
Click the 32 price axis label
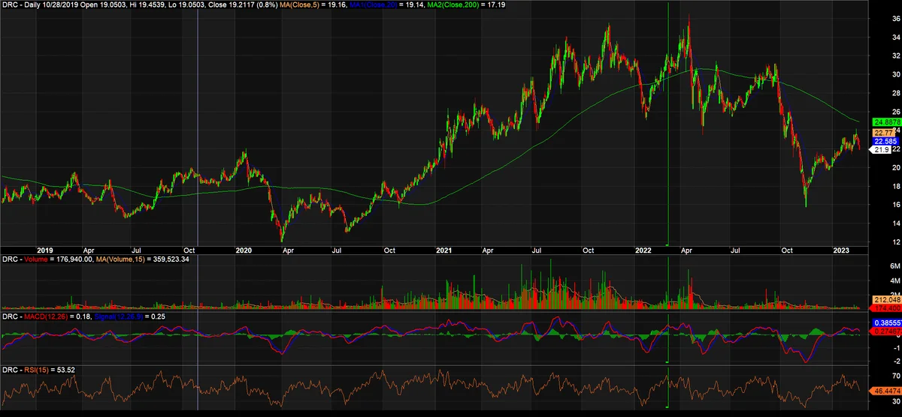(896, 55)
